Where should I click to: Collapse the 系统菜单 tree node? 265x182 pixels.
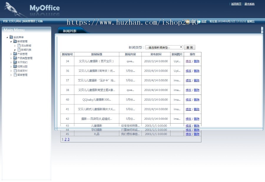[7, 37]
